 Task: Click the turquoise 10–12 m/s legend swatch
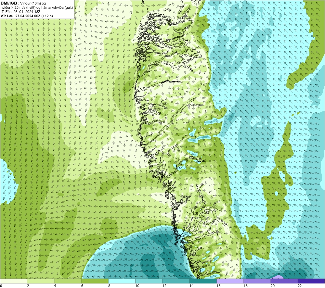pos(149,281)
